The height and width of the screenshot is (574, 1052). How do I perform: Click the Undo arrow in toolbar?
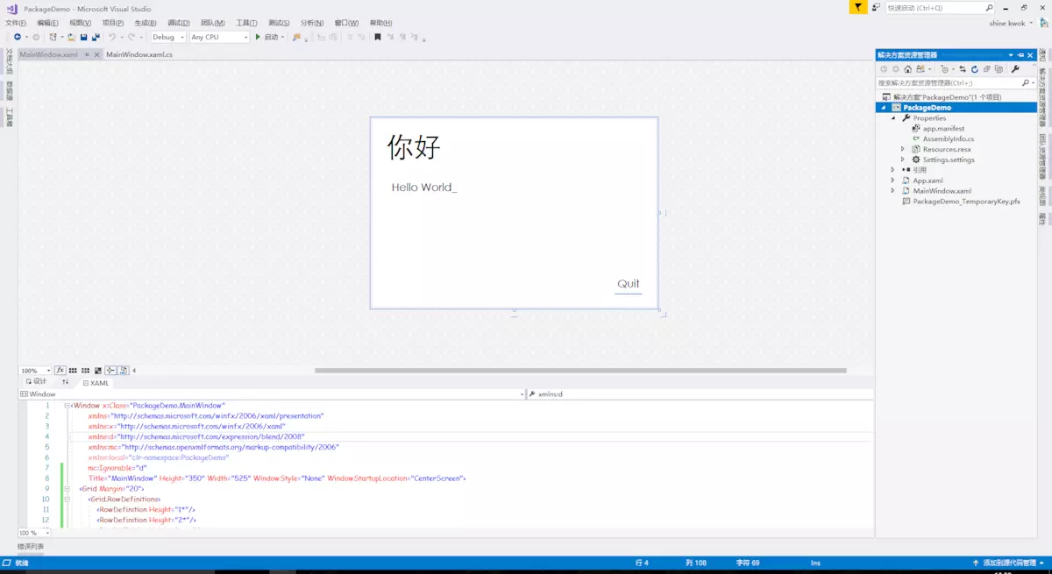click(x=112, y=37)
